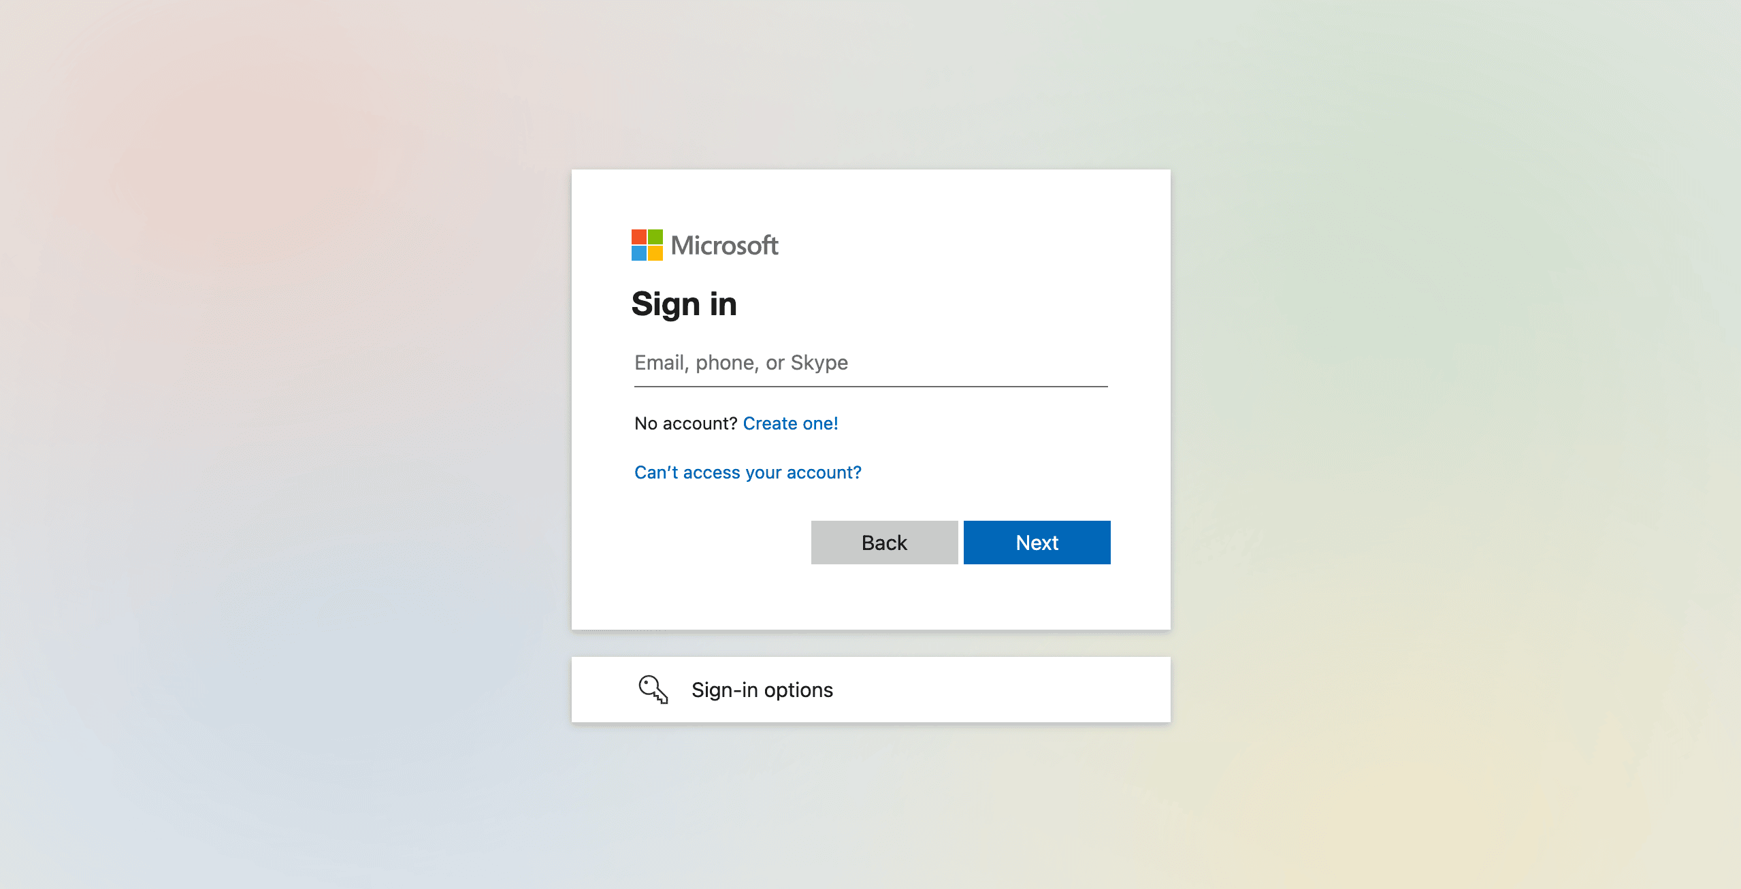
Task: Click the key icon beside Sign-in options
Action: point(653,690)
